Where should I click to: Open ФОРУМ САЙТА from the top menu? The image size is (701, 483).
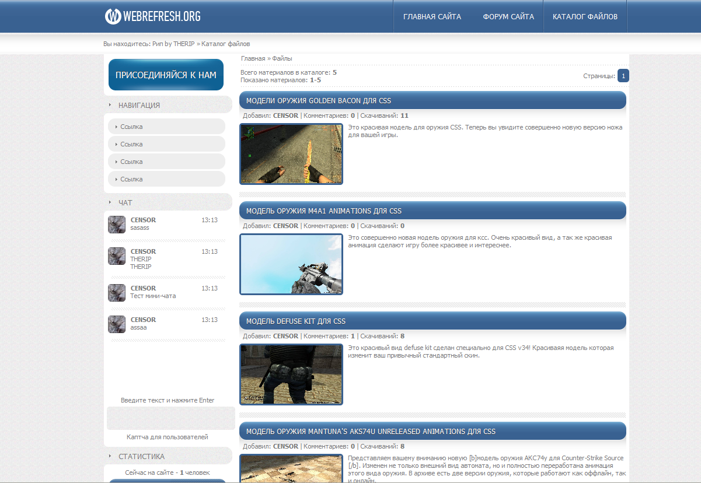click(x=508, y=17)
